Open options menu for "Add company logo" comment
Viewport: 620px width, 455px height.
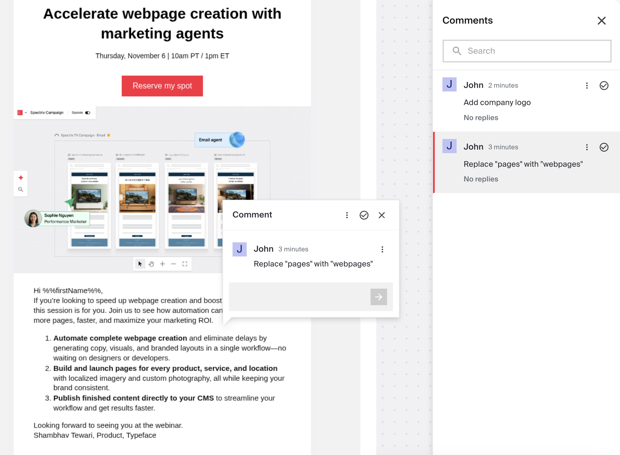pyautogui.click(x=587, y=86)
